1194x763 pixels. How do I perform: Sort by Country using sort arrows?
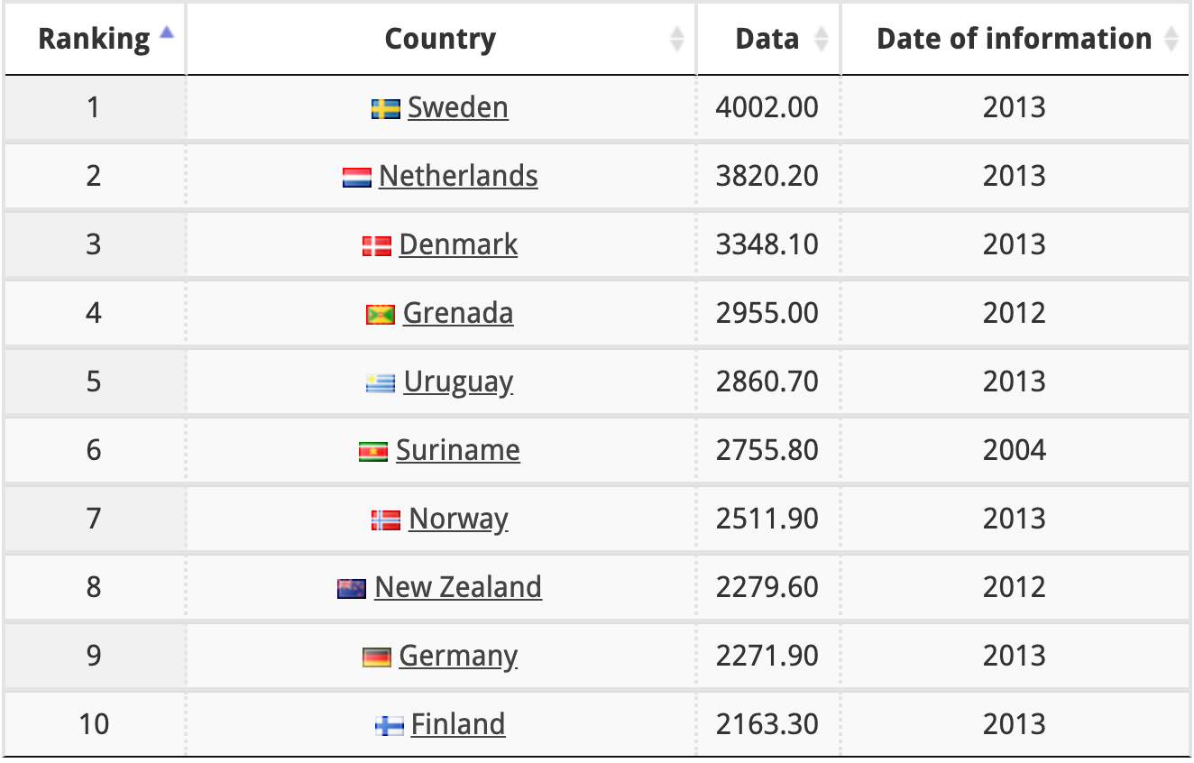(x=677, y=39)
